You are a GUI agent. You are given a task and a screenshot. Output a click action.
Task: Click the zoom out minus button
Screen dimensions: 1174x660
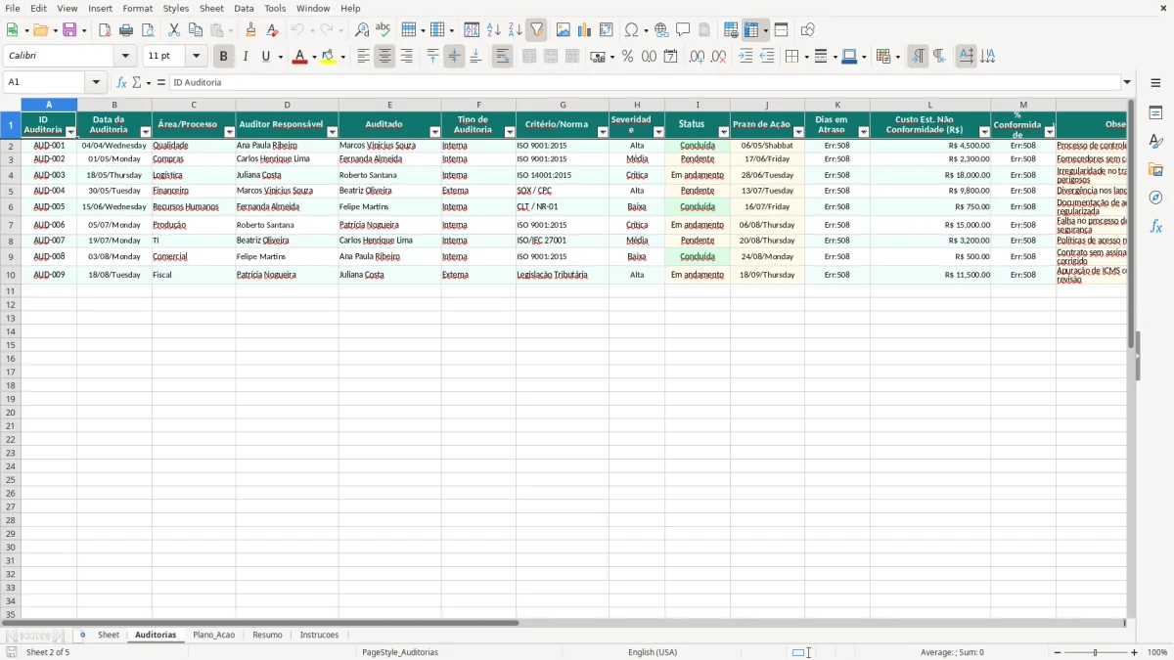[1056, 652]
